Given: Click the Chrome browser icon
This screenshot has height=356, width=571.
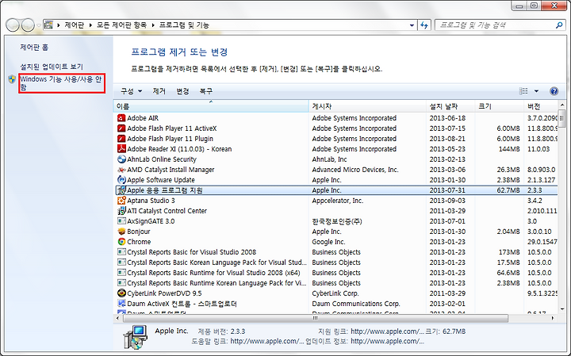Looking at the screenshot, I should (x=121, y=242).
